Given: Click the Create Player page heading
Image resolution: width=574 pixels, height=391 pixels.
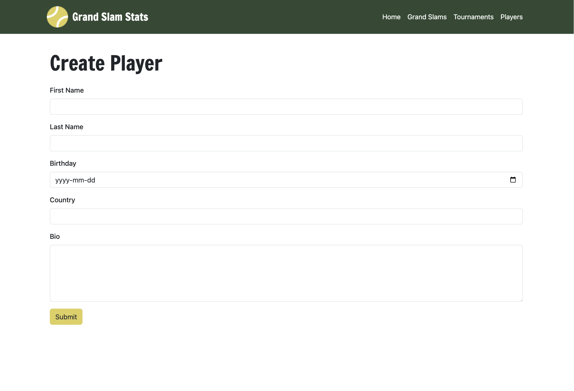Looking at the screenshot, I should (x=106, y=63).
